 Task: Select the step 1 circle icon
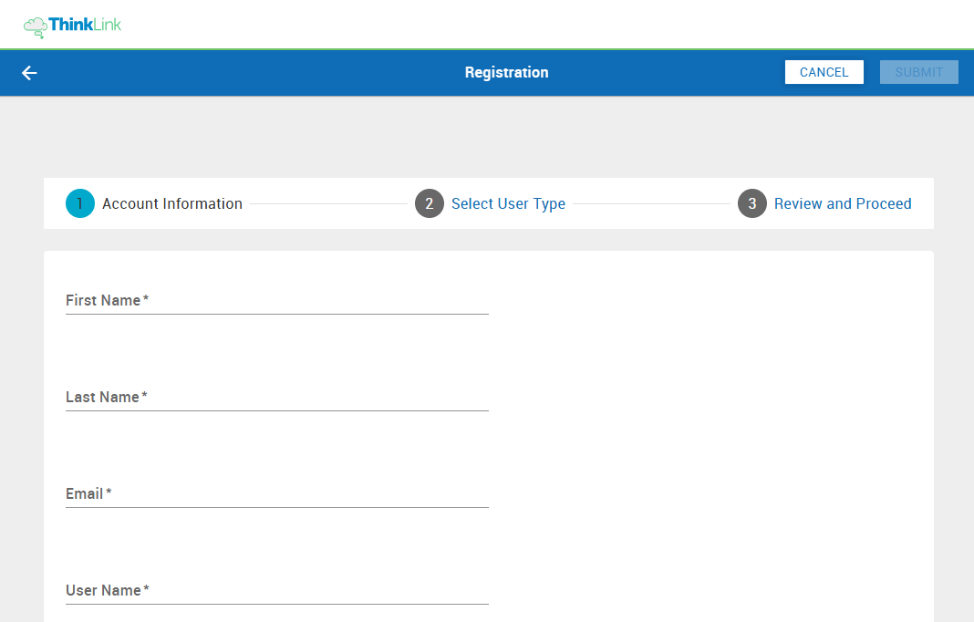pos(79,203)
